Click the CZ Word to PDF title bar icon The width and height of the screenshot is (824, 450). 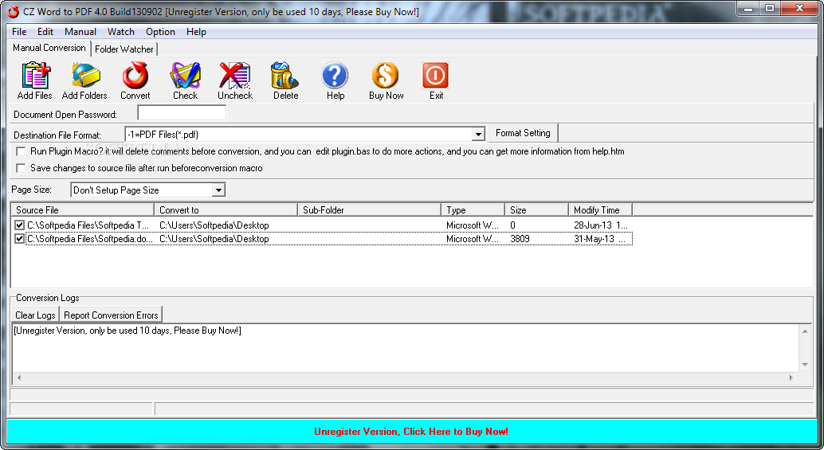13,12
